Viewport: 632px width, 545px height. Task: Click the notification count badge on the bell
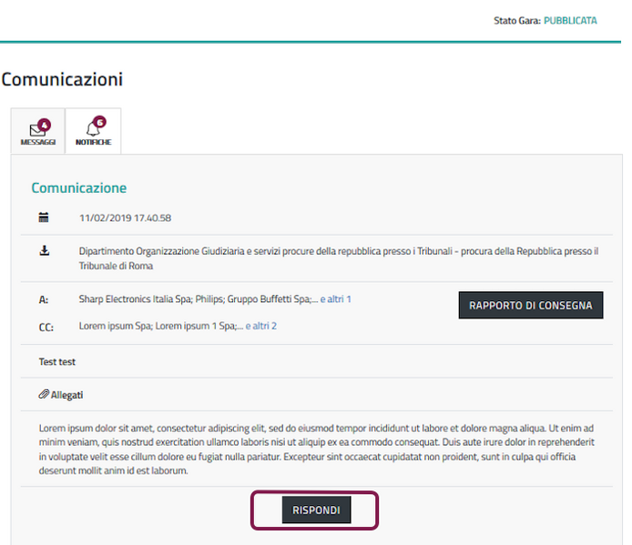[x=99, y=122]
